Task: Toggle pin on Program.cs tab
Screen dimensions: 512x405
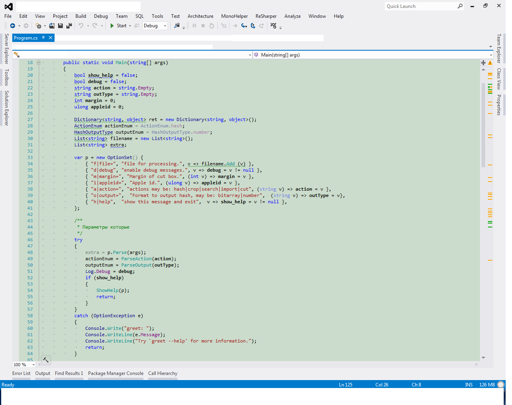Action: click(x=43, y=38)
